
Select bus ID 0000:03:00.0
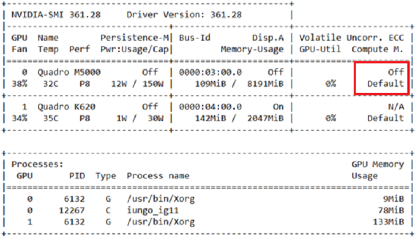(x=209, y=72)
